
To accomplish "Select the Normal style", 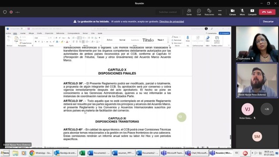I will [x=122, y=40].
